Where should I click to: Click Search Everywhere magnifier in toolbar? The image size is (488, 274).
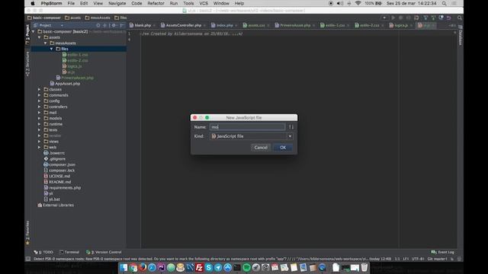click(460, 18)
